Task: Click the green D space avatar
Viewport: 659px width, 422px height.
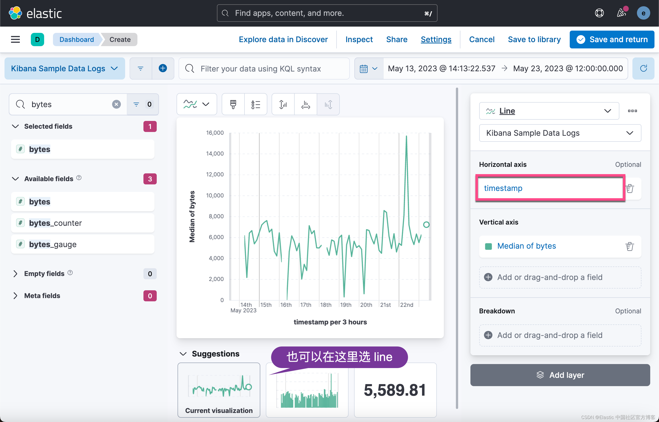Action: (38, 39)
